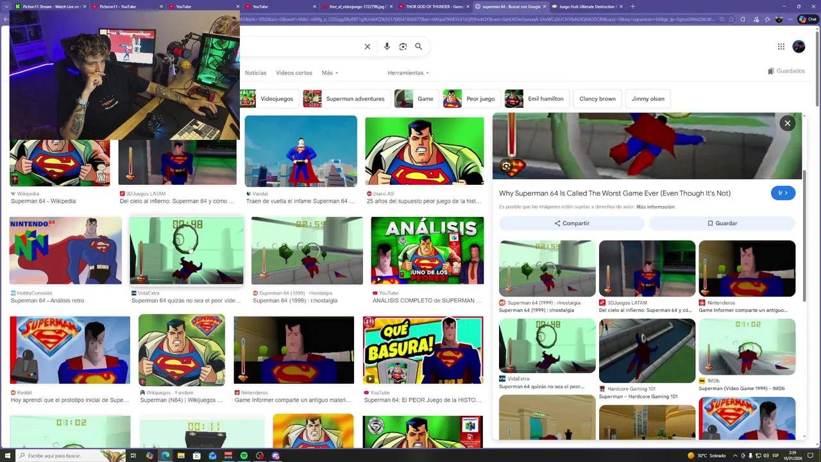Open Task View on the taskbar
Viewport: 821px width, 462px height.
click(133, 456)
